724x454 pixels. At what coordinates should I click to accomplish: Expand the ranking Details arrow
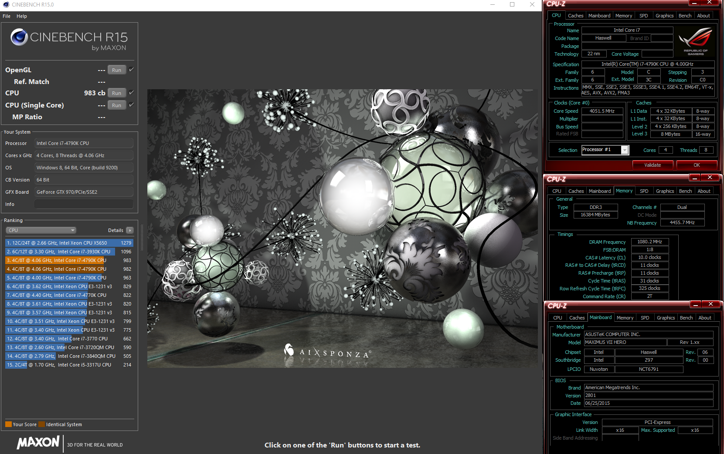click(130, 230)
